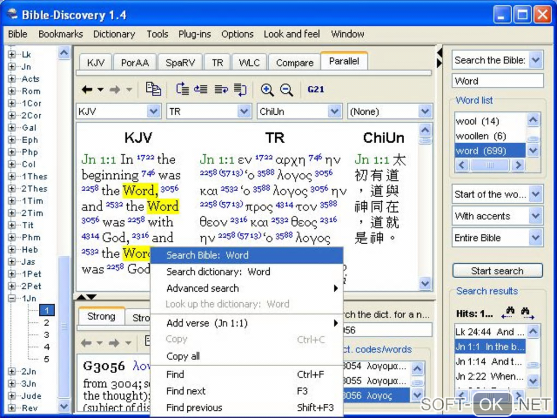This screenshot has height=418, width=557.
Task: Collapse the 1Jn book tree node
Action: coord(11,298)
